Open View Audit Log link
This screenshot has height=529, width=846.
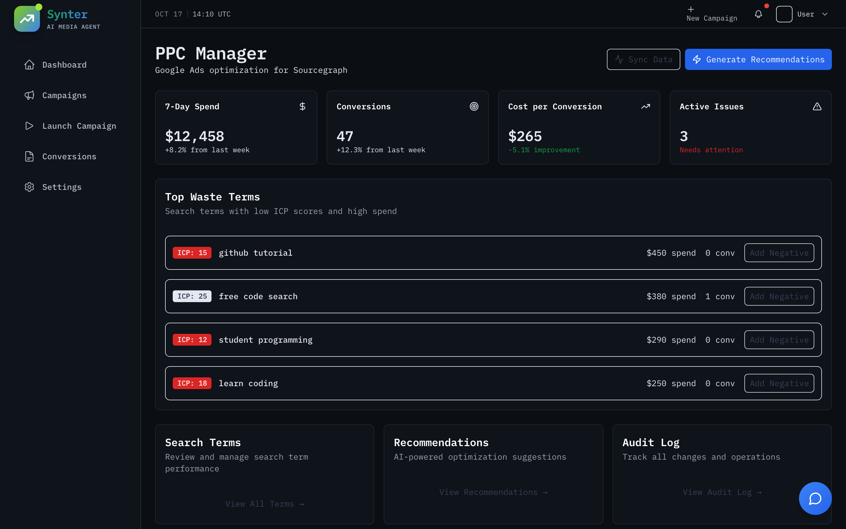click(x=722, y=492)
